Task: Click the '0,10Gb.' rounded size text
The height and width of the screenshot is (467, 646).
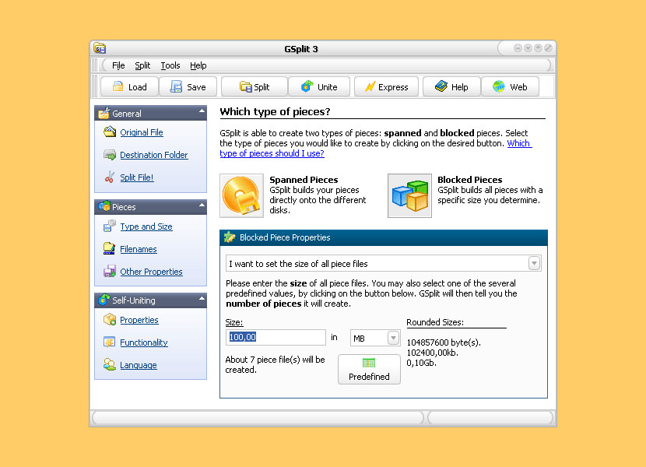Action: tap(422, 363)
